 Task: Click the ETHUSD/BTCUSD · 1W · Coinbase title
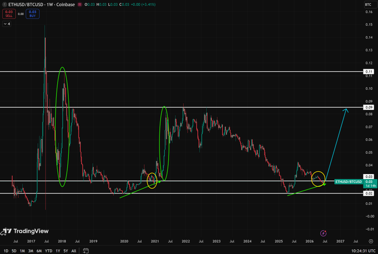[x=42, y=4]
